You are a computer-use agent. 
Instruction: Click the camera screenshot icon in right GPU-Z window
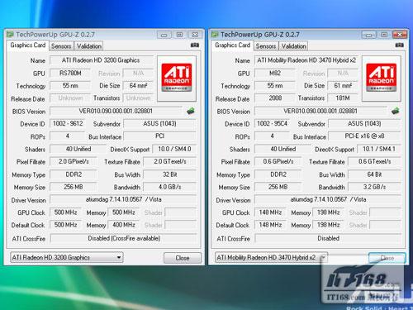[400, 45]
